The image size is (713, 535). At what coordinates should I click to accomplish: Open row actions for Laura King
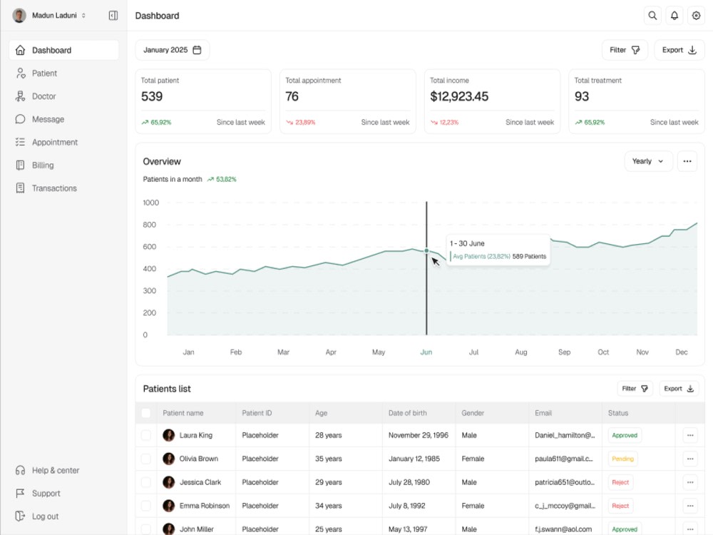click(689, 435)
